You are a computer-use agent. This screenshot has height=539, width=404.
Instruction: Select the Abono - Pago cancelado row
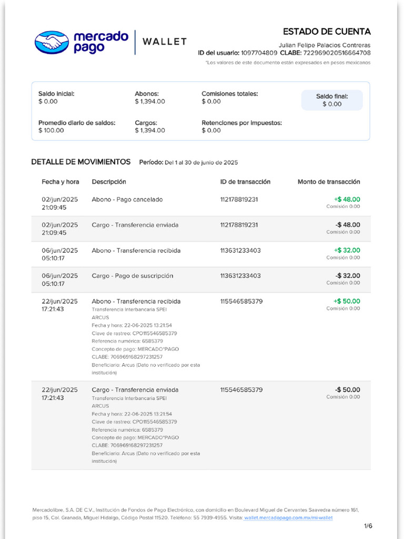[127, 199]
